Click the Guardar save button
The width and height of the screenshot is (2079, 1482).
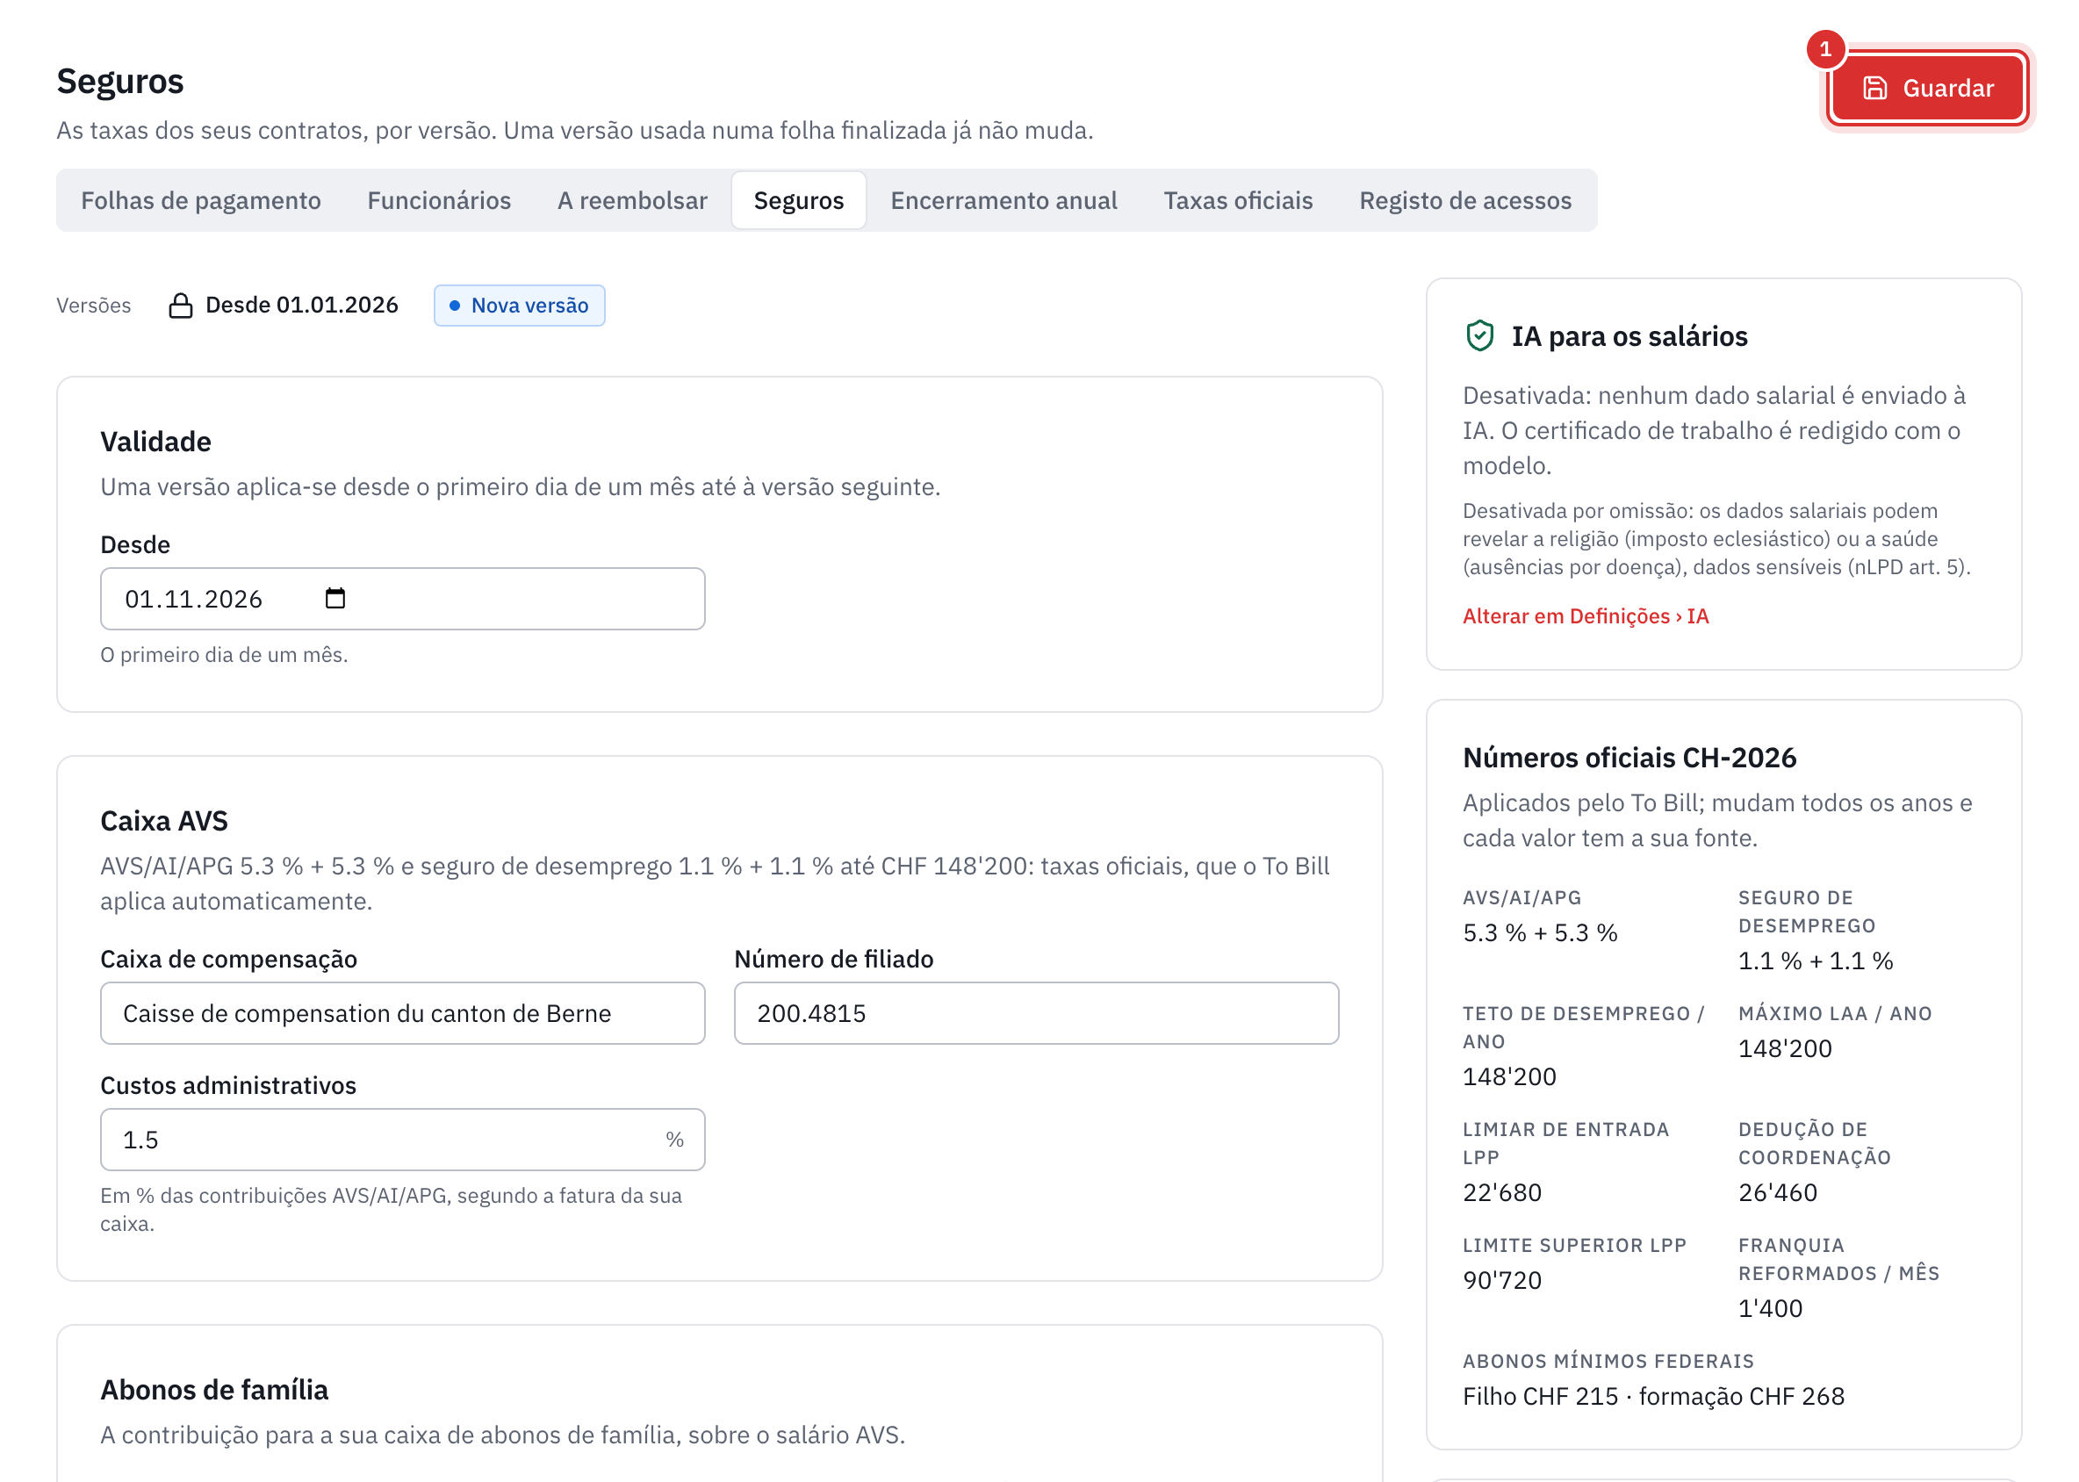point(1926,88)
